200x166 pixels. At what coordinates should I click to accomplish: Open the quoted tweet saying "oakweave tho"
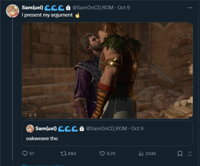pos(107,138)
